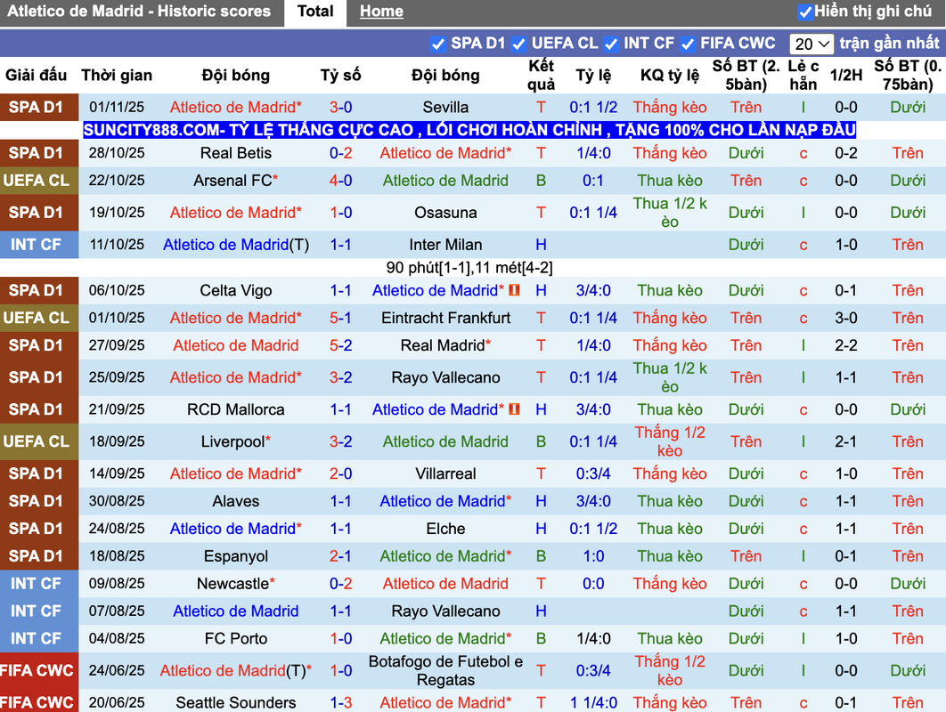Open the Sevilla team link
The image size is (946, 712).
pos(445,108)
